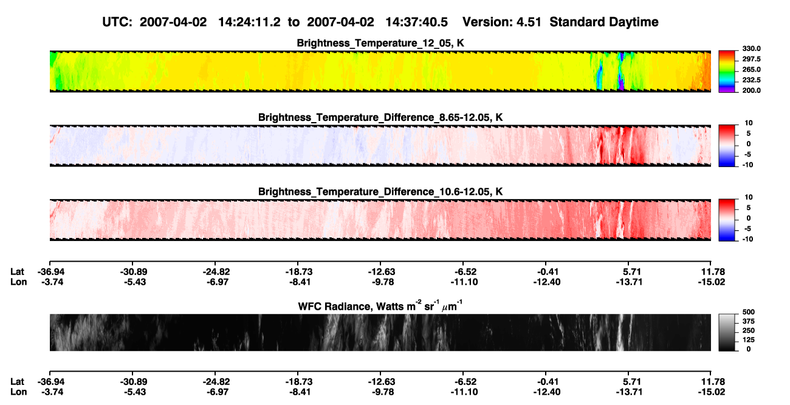Click latitude 11.78 under the 10.6-12.05 panel
This screenshot has width=790, height=405.
pyautogui.click(x=711, y=271)
